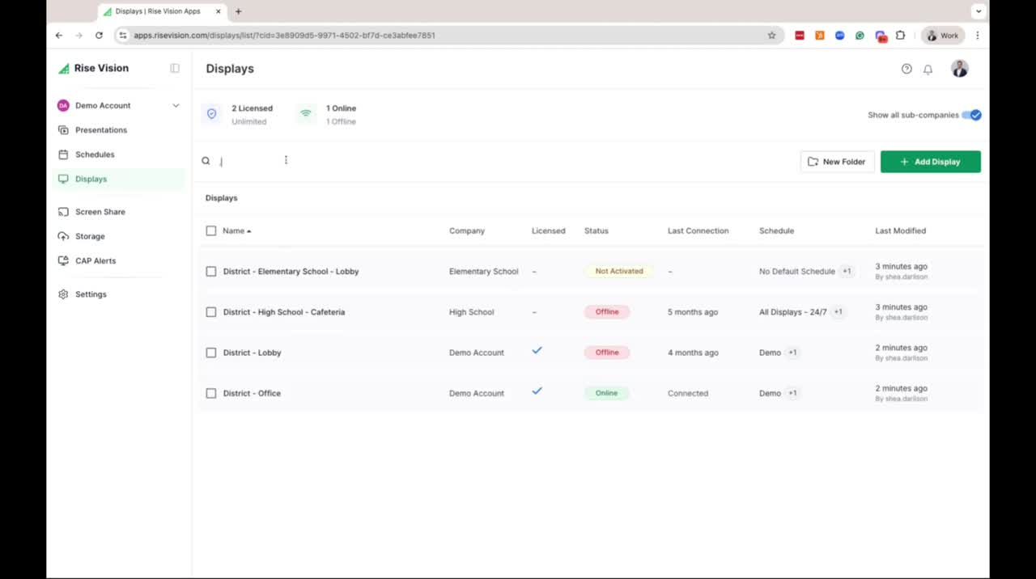Collapse the sidebar panel icon
Screen dimensions: 1036x579
coord(175,69)
